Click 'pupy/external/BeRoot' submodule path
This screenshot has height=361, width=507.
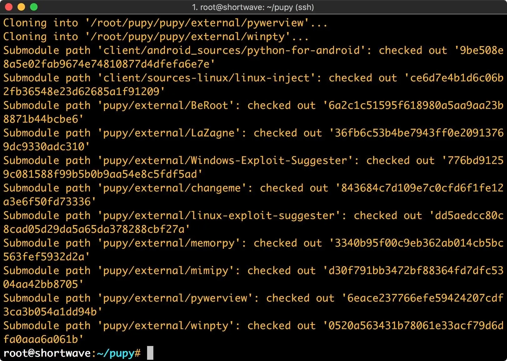(x=166, y=105)
